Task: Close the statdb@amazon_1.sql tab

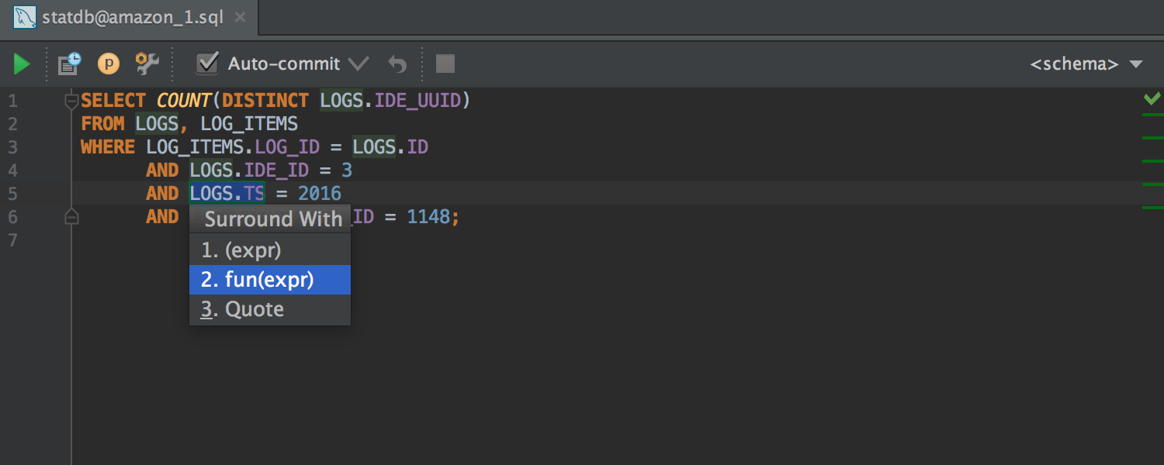Action: click(241, 16)
